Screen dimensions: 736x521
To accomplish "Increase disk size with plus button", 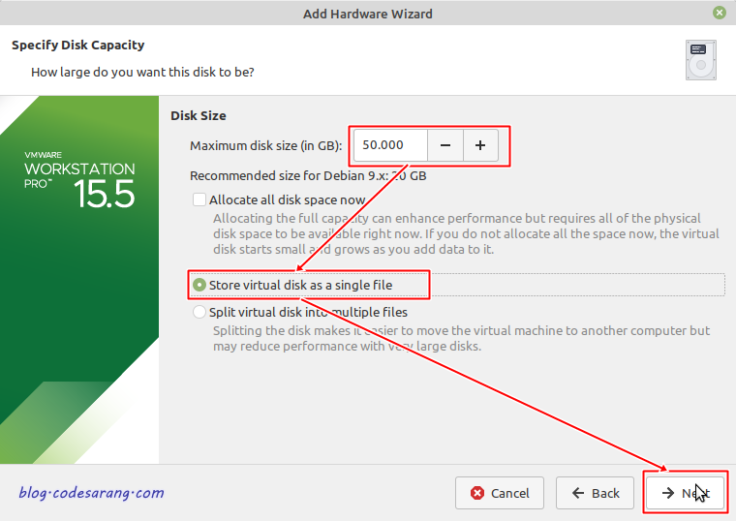I will click(x=480, y=145).
